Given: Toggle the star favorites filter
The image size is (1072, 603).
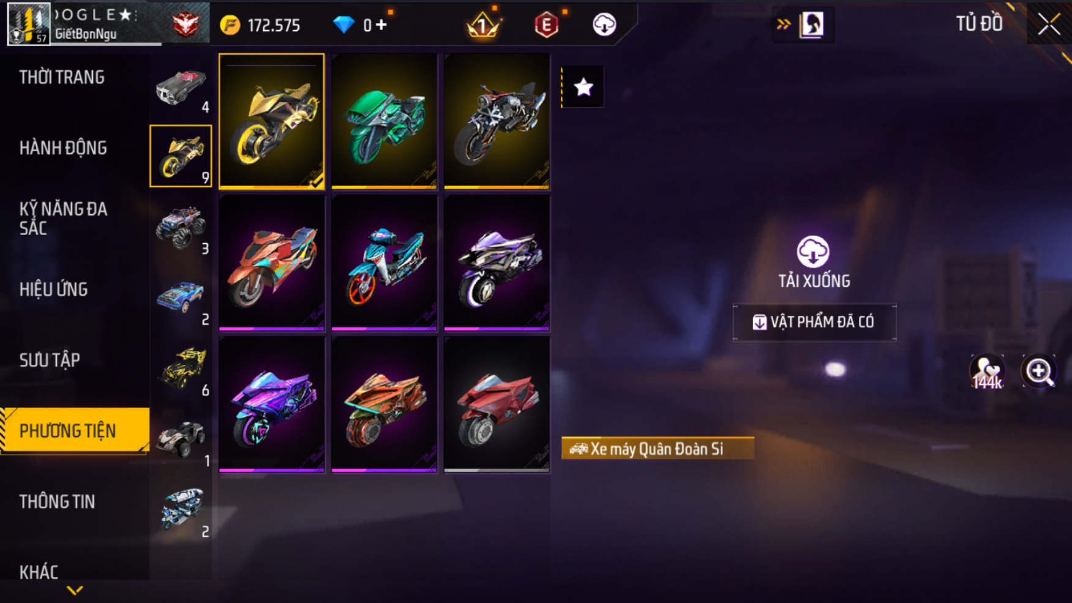Looking at the screenshot, I should [583, 87].
